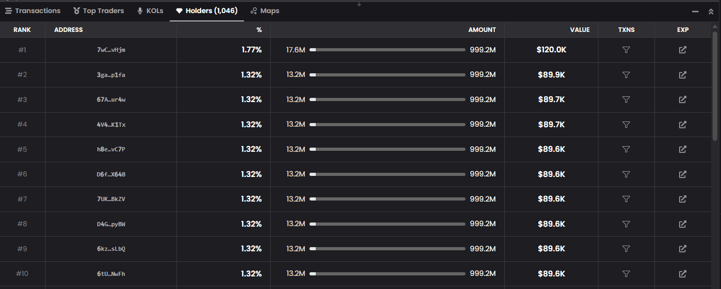The width and height of the screenshot is (721, 289).
Task: Filter transactions for holder 7wC…vHjm
Action: coord(626,50)
